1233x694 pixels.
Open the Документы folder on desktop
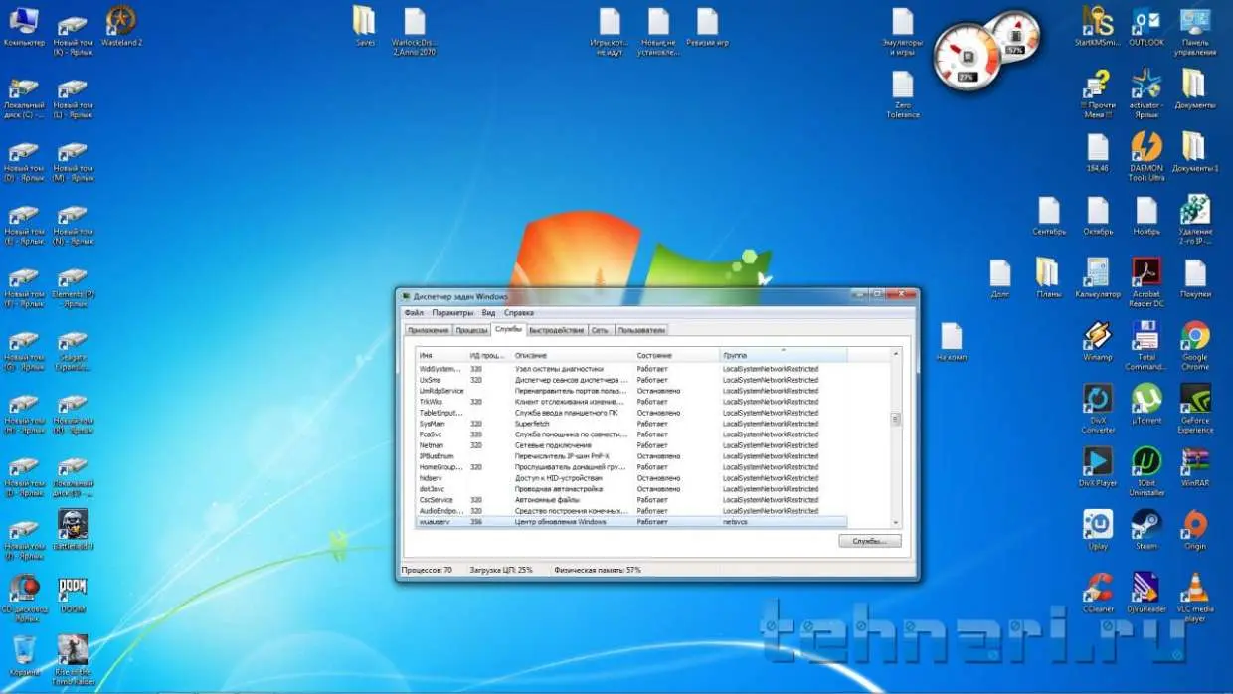1195,88
